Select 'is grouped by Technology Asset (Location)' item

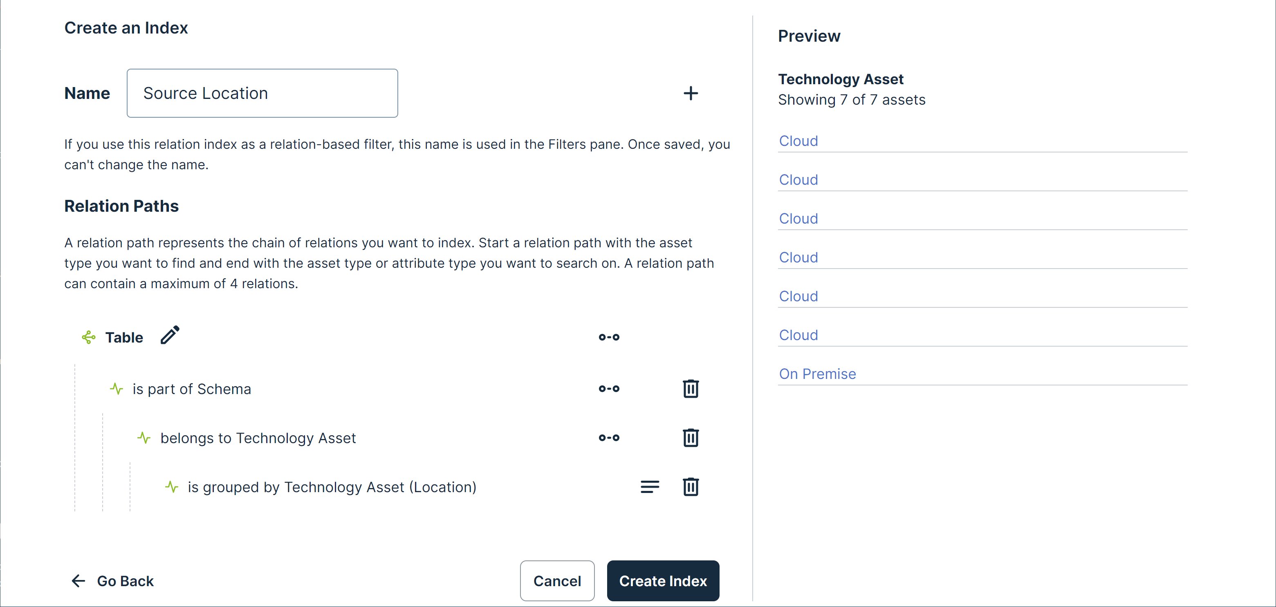click(x=332, y=487)
